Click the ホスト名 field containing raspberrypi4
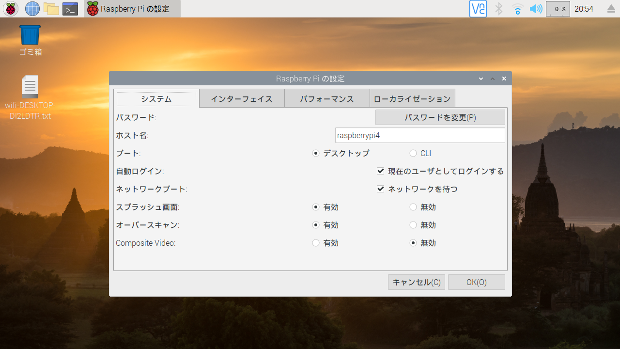620x349 pixels. [420, 135]
